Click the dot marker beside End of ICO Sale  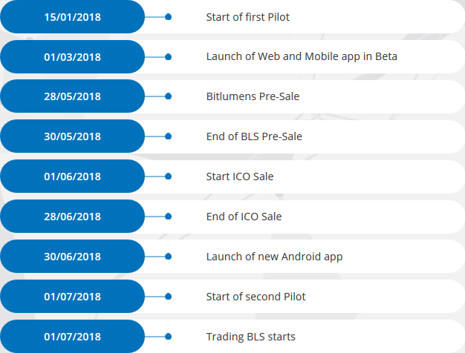tap(168, 217)
